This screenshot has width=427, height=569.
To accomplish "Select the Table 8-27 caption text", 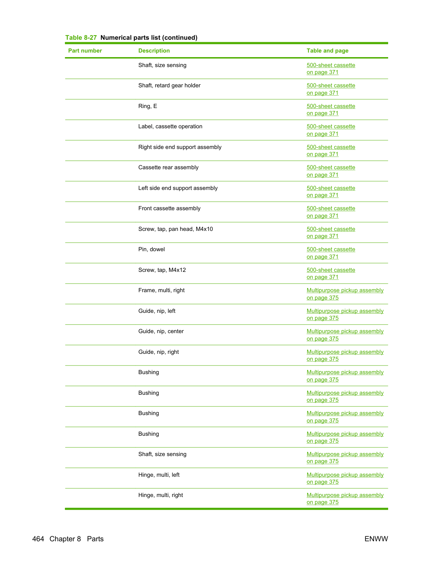I will coord(131,38).
